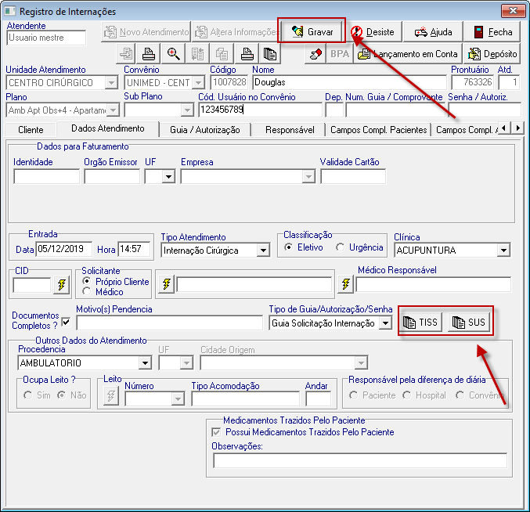Open the Depósito button
Screen dimensions: 530x512
click(x=492, y=54)
